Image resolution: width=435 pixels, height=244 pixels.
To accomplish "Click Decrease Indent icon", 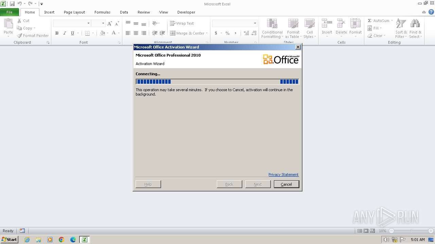I will (155, 33).
